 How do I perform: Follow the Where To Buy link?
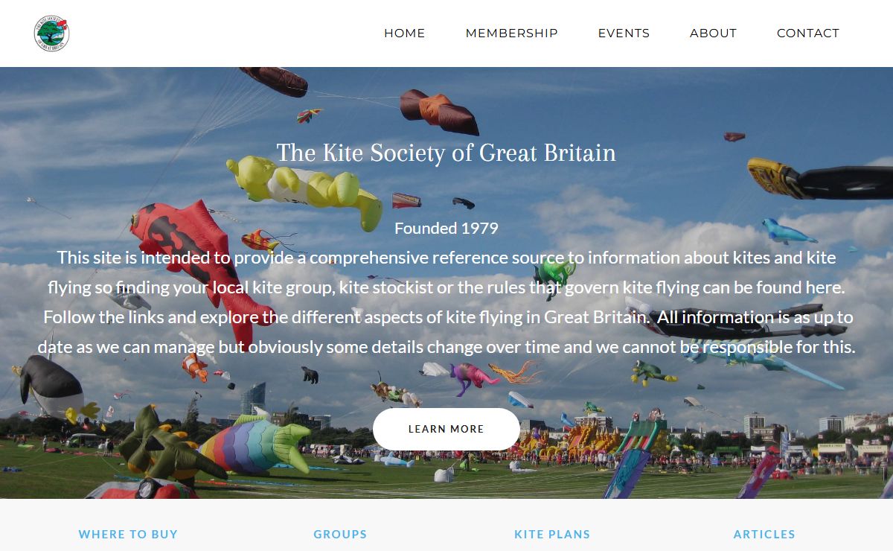click(128, 534)
